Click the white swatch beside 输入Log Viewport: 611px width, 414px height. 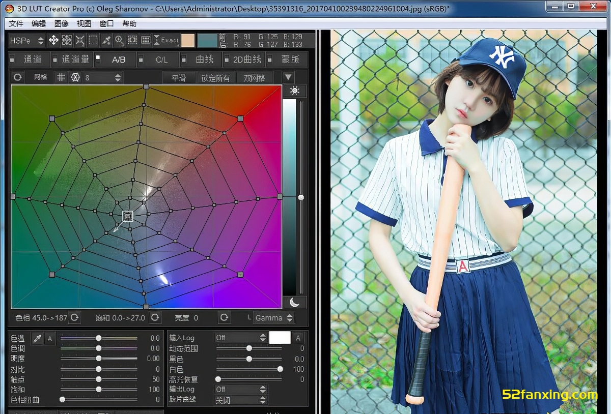280,338
